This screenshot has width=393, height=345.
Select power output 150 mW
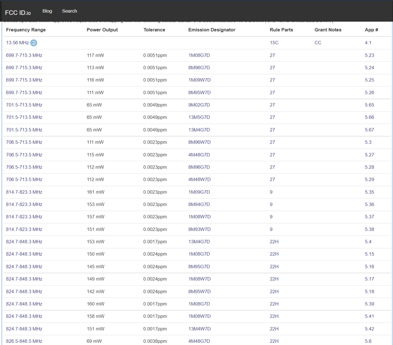click(96, 254)
